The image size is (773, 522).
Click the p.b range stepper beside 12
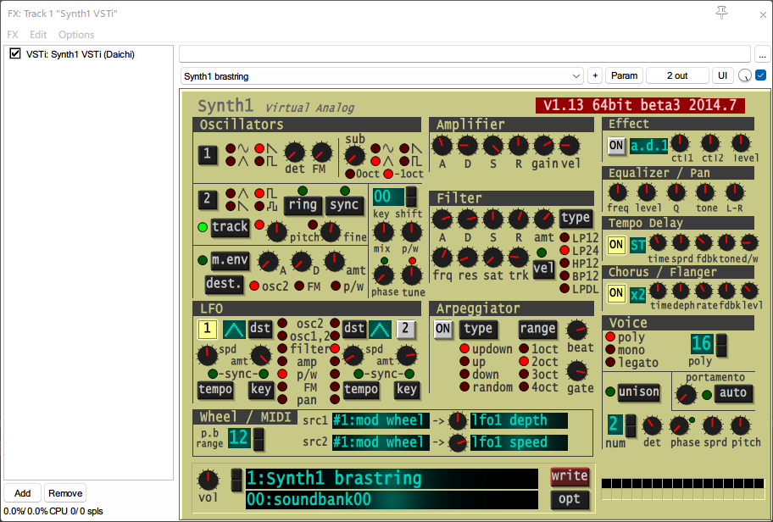pos(259,439)
